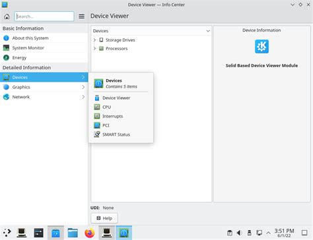
Task: Click the Solid Based Device Viewer Module text
Action: 261,65
